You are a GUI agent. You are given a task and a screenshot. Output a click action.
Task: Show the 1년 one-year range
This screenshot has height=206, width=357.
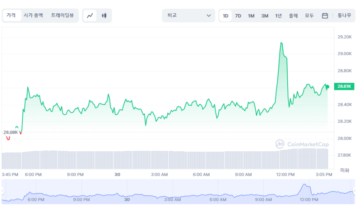278,16
